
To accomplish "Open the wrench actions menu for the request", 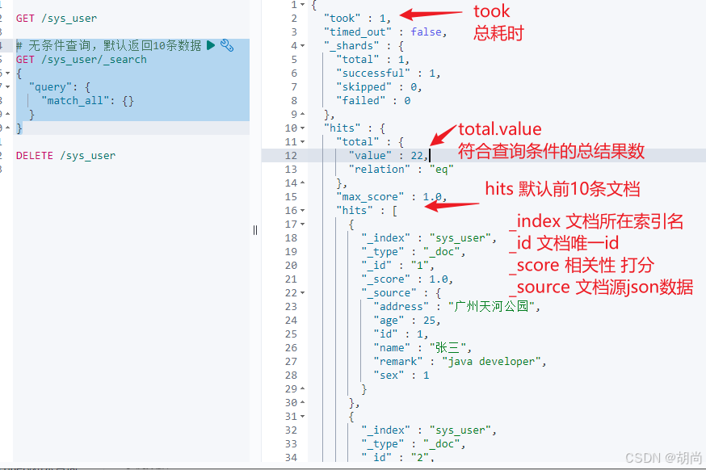I will (227, 45).
